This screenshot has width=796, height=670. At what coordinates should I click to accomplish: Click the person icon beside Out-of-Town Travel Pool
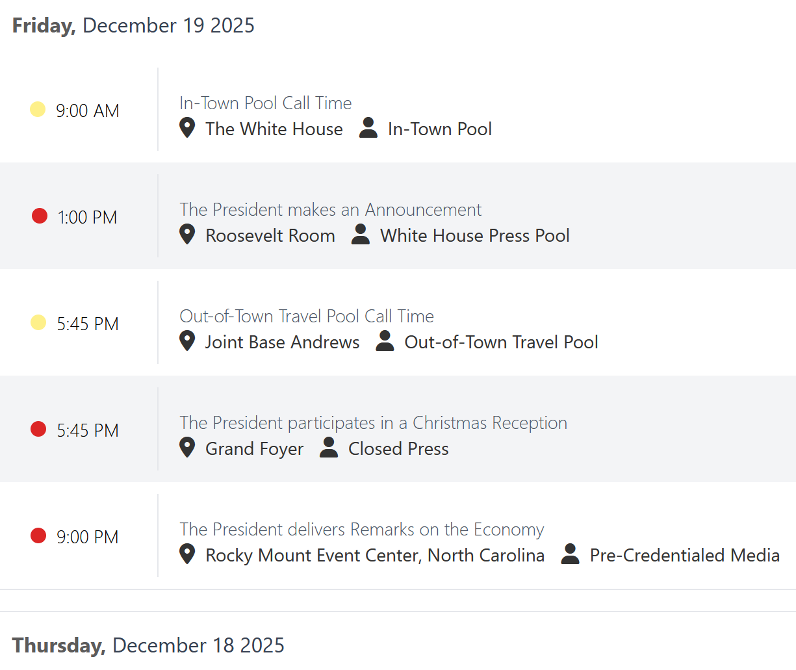click(385, 341)
